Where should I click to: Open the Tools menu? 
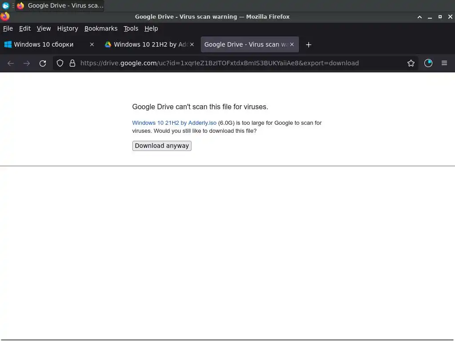pyautogui.click(x=131, y=28)
